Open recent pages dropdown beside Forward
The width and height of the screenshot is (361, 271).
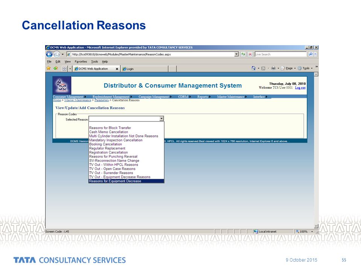coord(63,54)
